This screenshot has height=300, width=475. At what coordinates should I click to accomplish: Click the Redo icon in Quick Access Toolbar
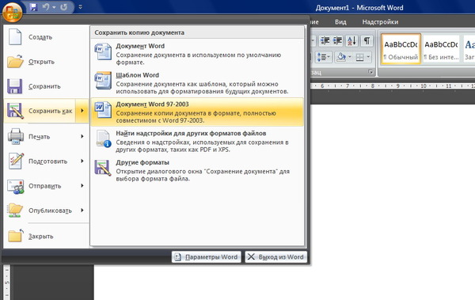point(63,6)
